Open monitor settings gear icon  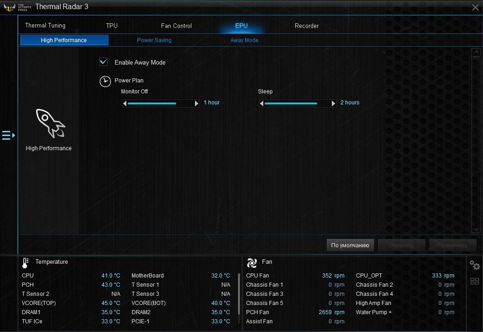click(x=475, y=265)
